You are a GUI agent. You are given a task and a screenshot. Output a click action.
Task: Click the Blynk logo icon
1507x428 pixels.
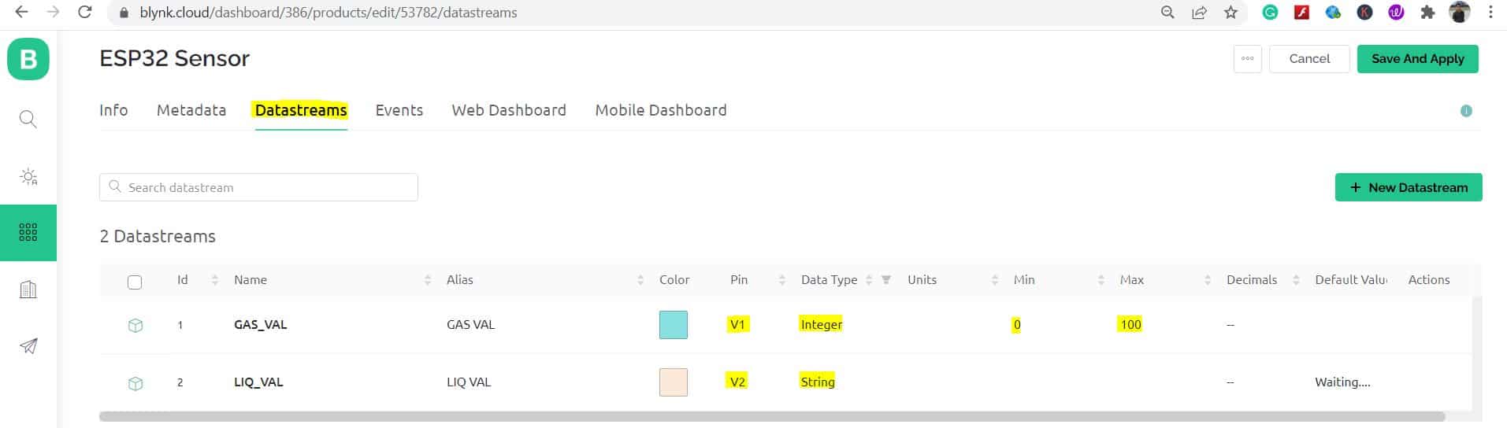tap(28, 59)
